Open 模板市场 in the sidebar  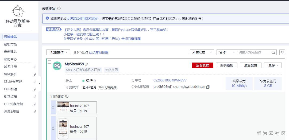[10, 44]
